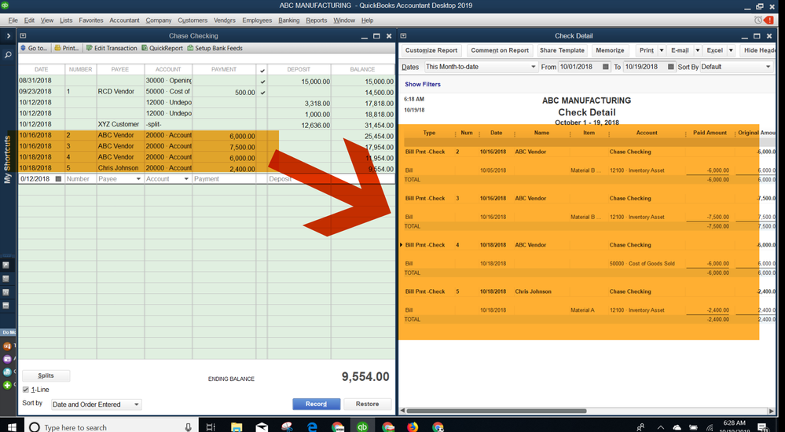Viewport: 785px width, 432px height.
Task: Click the cleared checkmark column header
Action: [262, 70]
